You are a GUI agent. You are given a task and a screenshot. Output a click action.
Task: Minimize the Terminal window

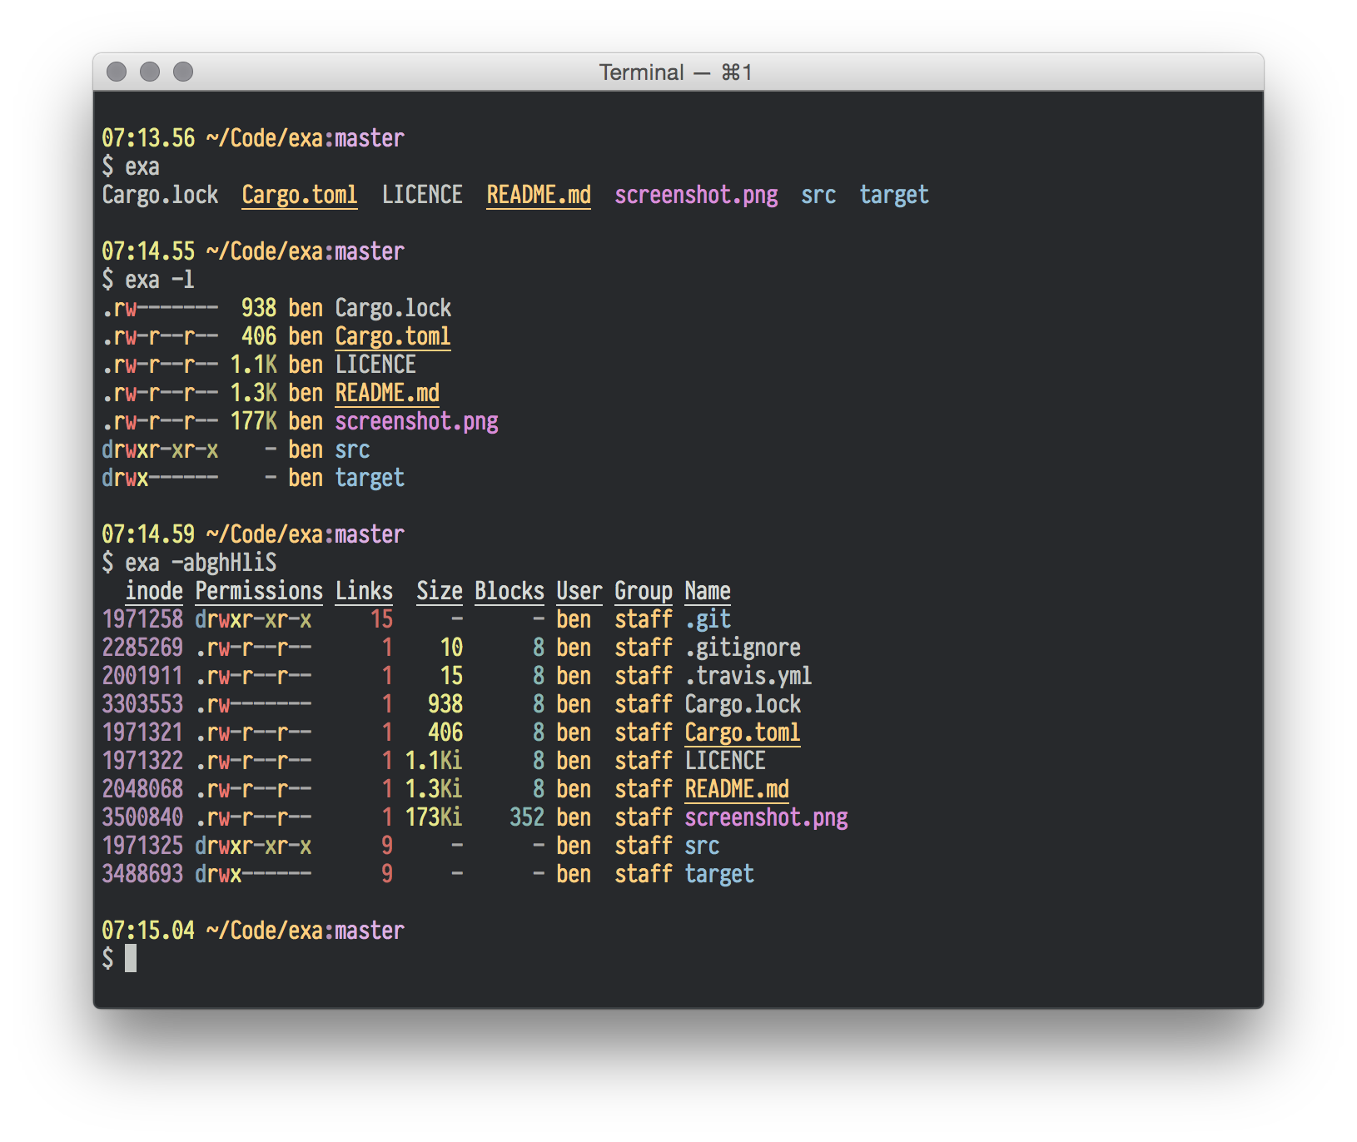click(x=150, y=72)
